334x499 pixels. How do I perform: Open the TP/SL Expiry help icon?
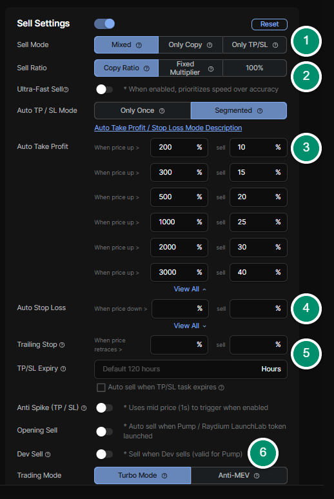[x=63, y=369]
